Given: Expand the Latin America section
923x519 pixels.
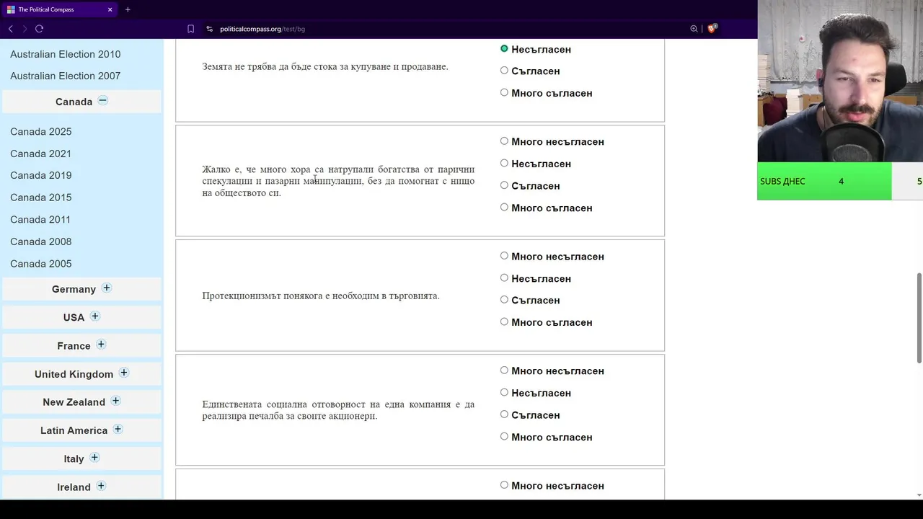Looking at the screenshot, I should pos(118,430).
